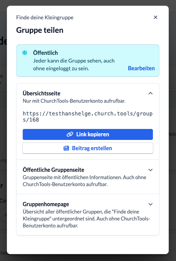The image size is (176, 261).
Task: Expand the Öffentliche Gruppenseite chevron
Action: tap(151, 170)
